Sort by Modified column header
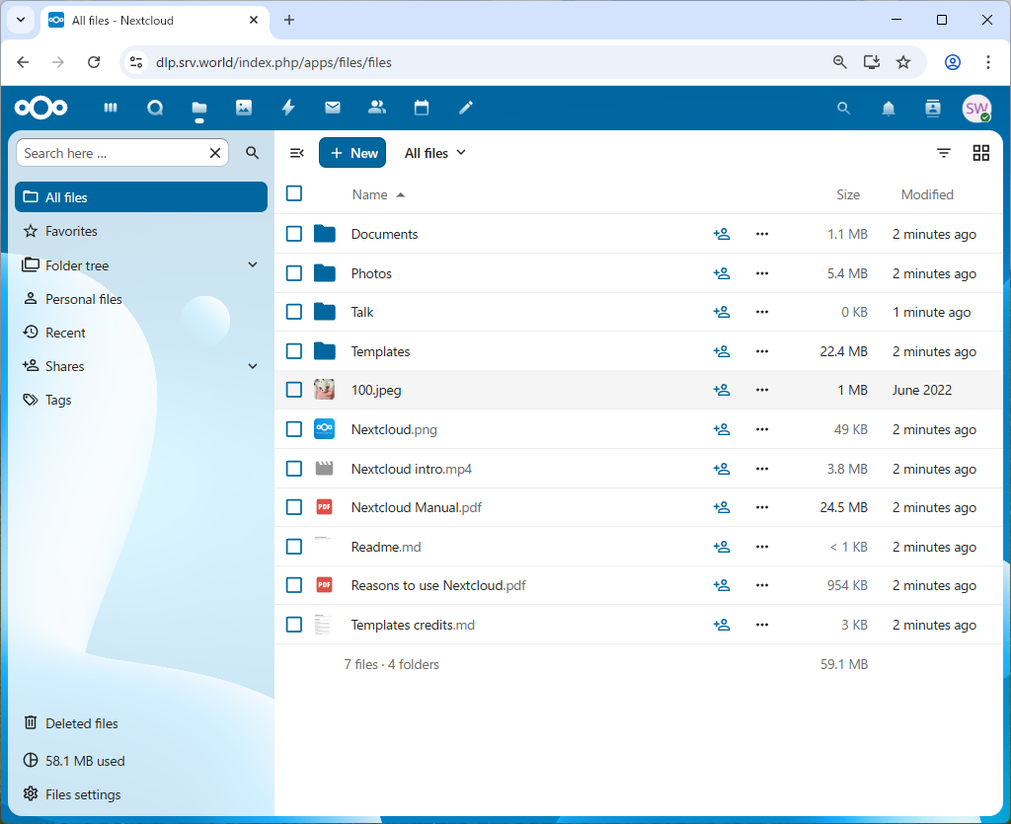1011x824 pixels. (926, 194)
